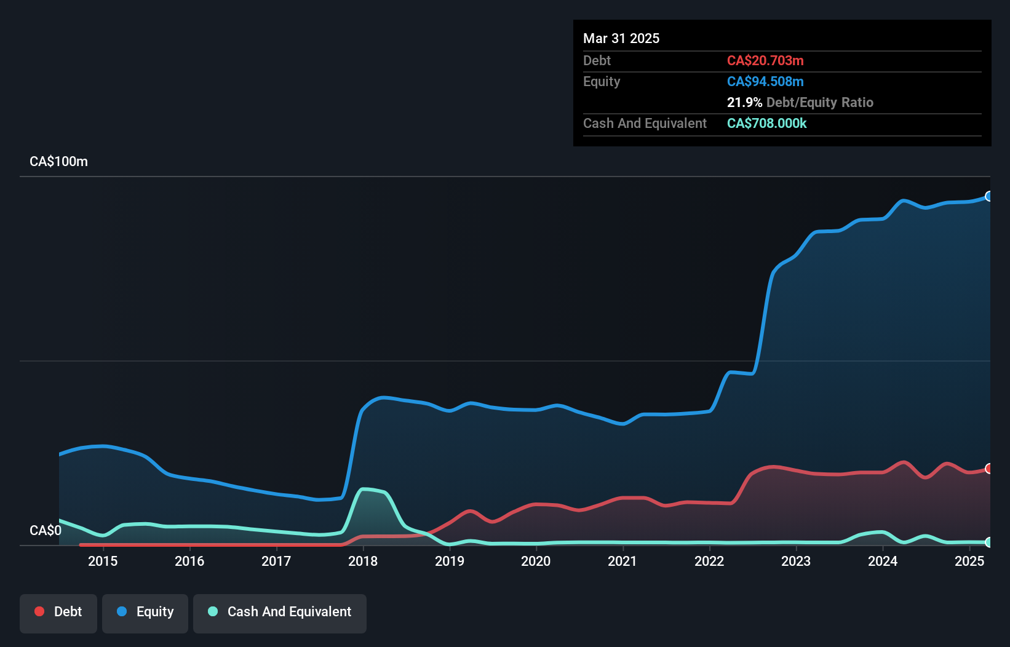Viewport: 1010px width, 647px height.
Task: Click the 2025 x-axis label
Action: pyautogui.click(x=969, y=561)
